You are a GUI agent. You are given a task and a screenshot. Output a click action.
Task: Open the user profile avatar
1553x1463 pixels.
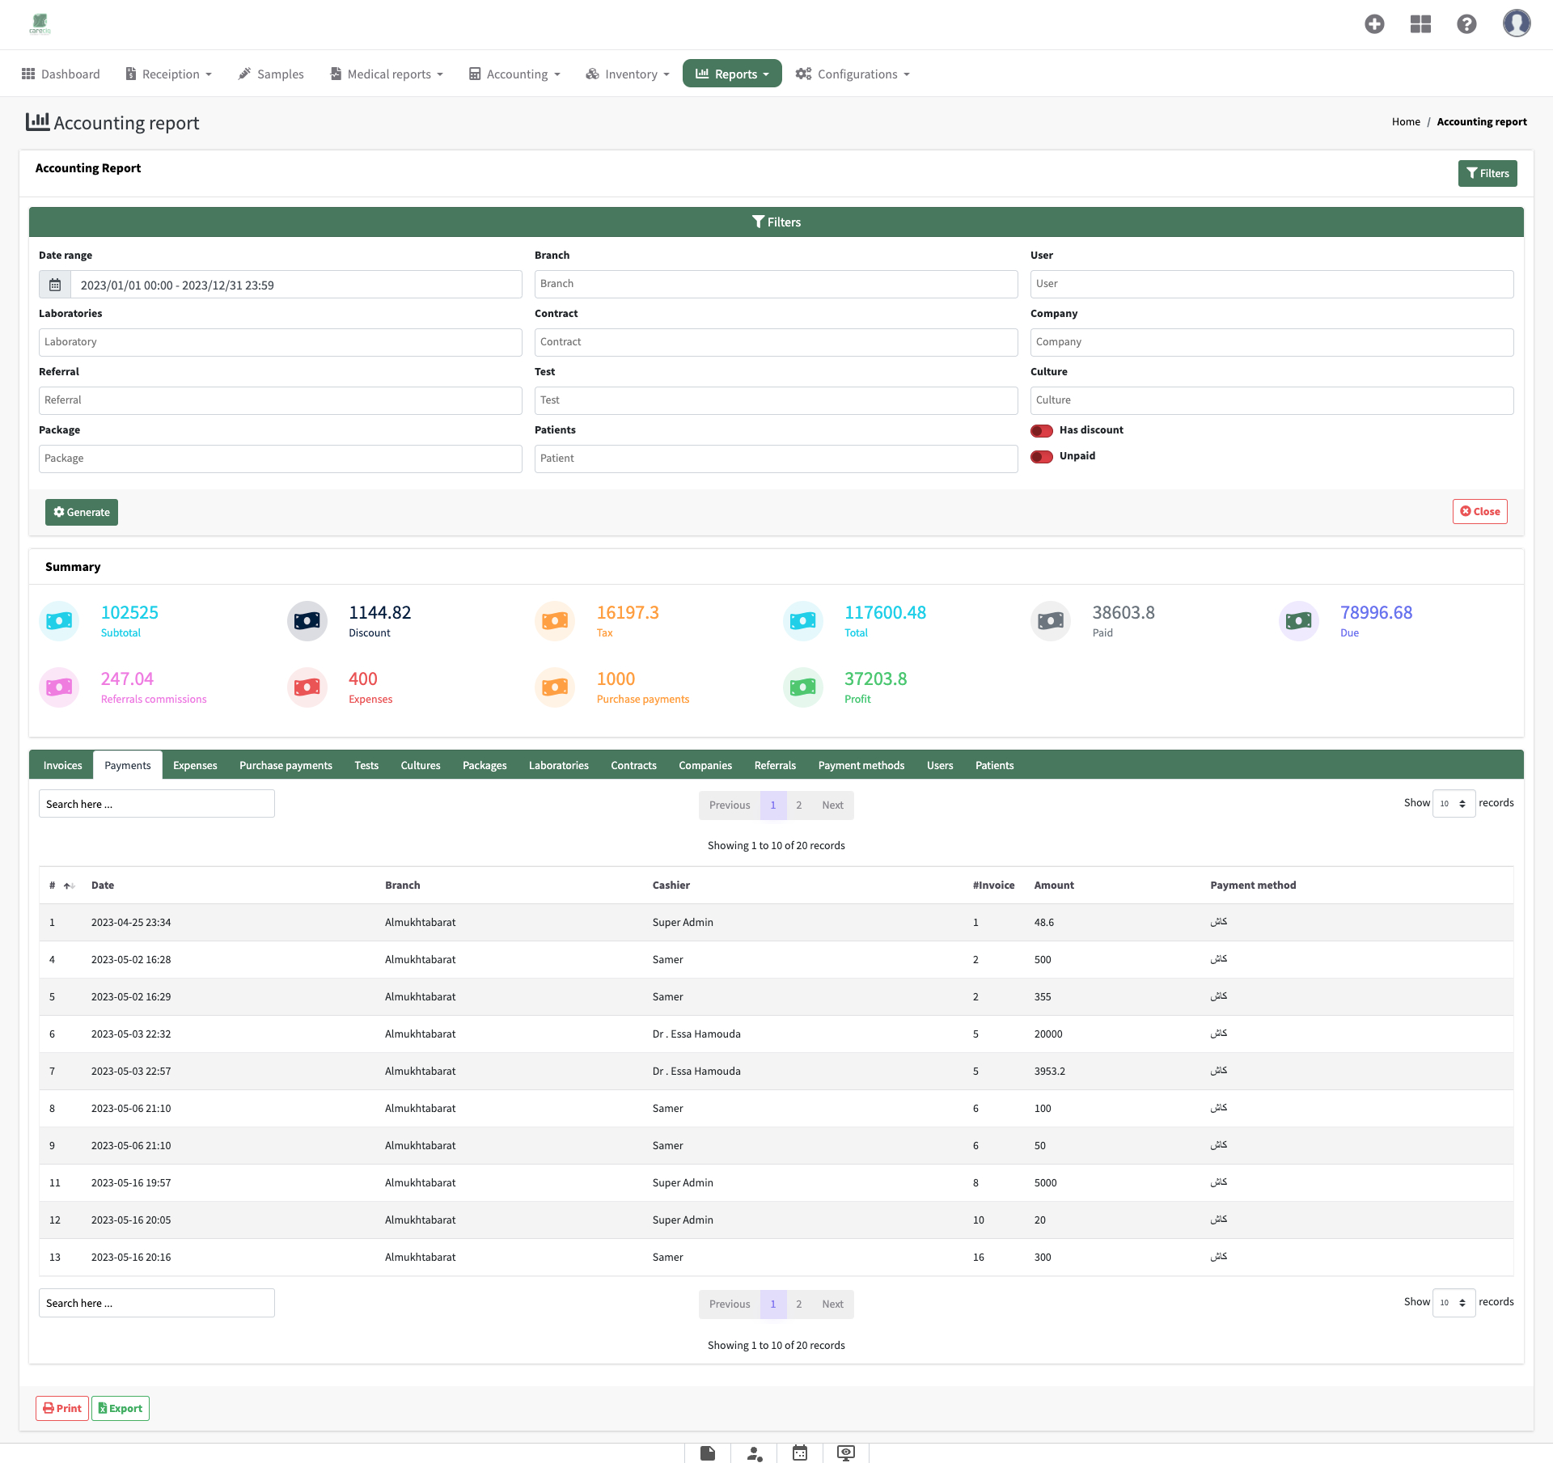(x=1517, y=23)
